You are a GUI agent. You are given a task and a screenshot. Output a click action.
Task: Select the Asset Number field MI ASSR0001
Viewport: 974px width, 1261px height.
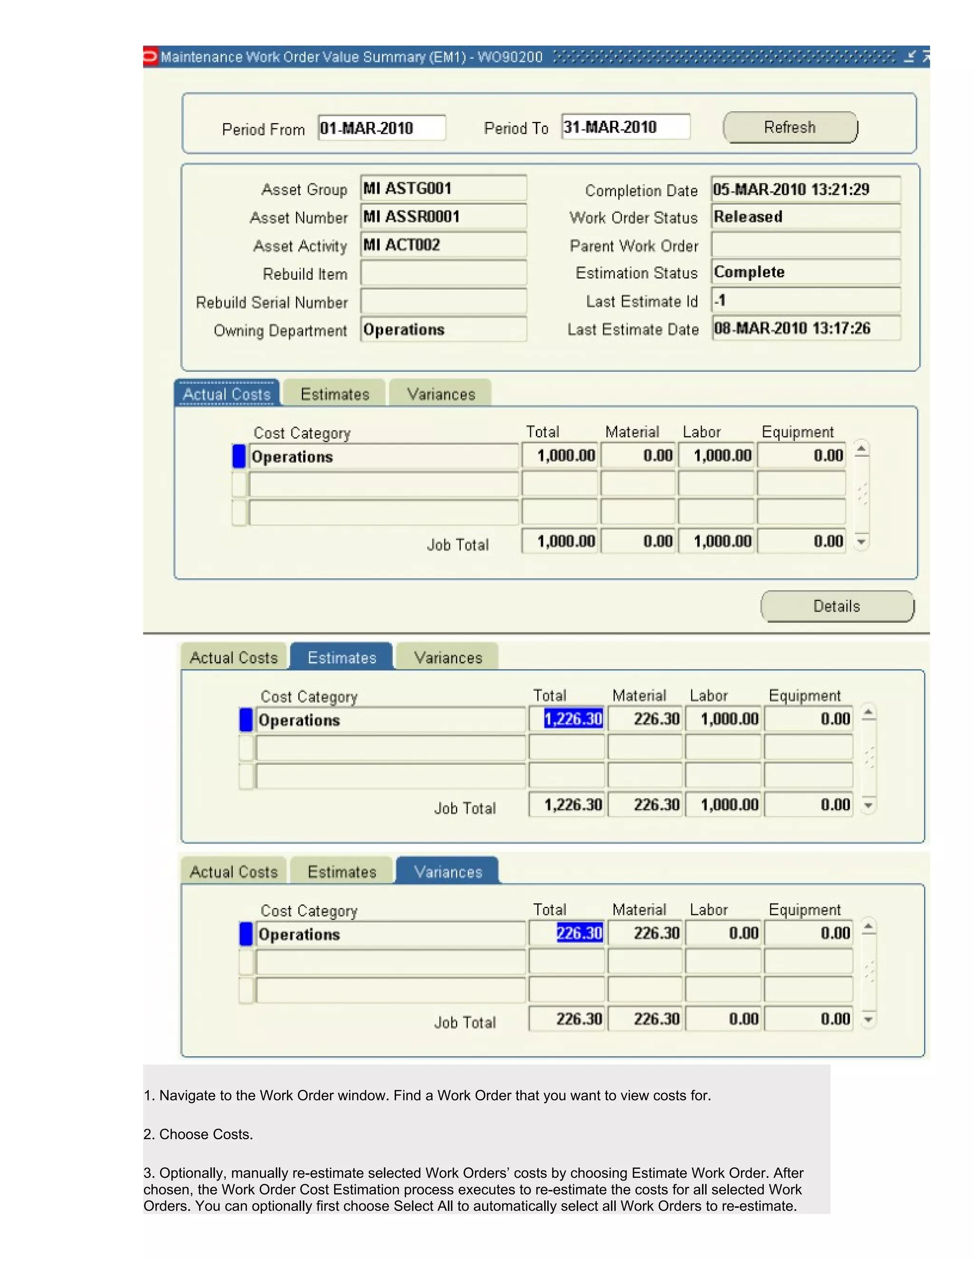click(x=443, y=217)
